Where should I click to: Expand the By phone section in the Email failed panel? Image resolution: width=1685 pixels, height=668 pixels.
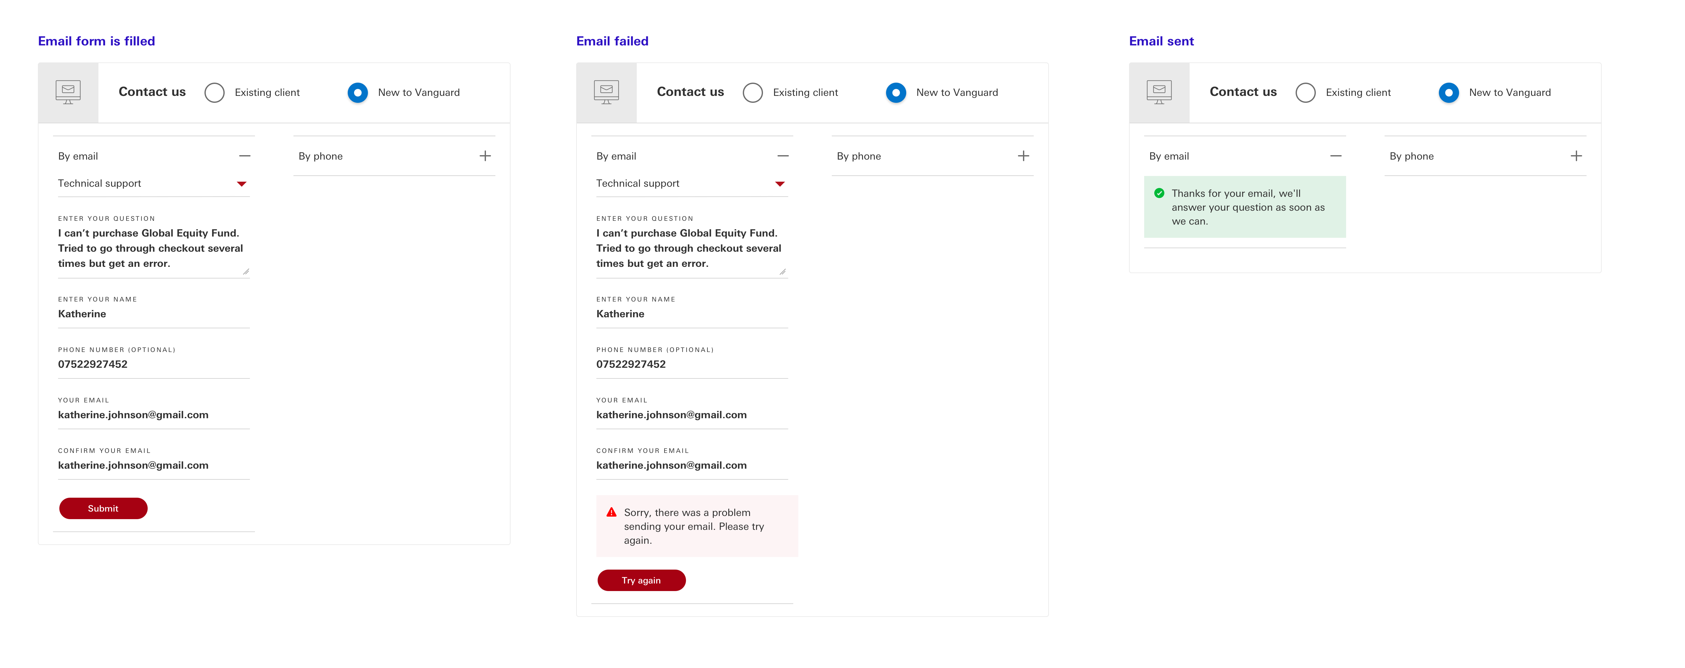[1023, 156]
